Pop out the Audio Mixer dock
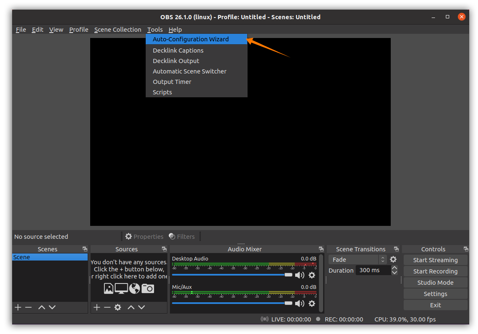The image size is (478, 334). pyautogui.click(x=321, y=249)
